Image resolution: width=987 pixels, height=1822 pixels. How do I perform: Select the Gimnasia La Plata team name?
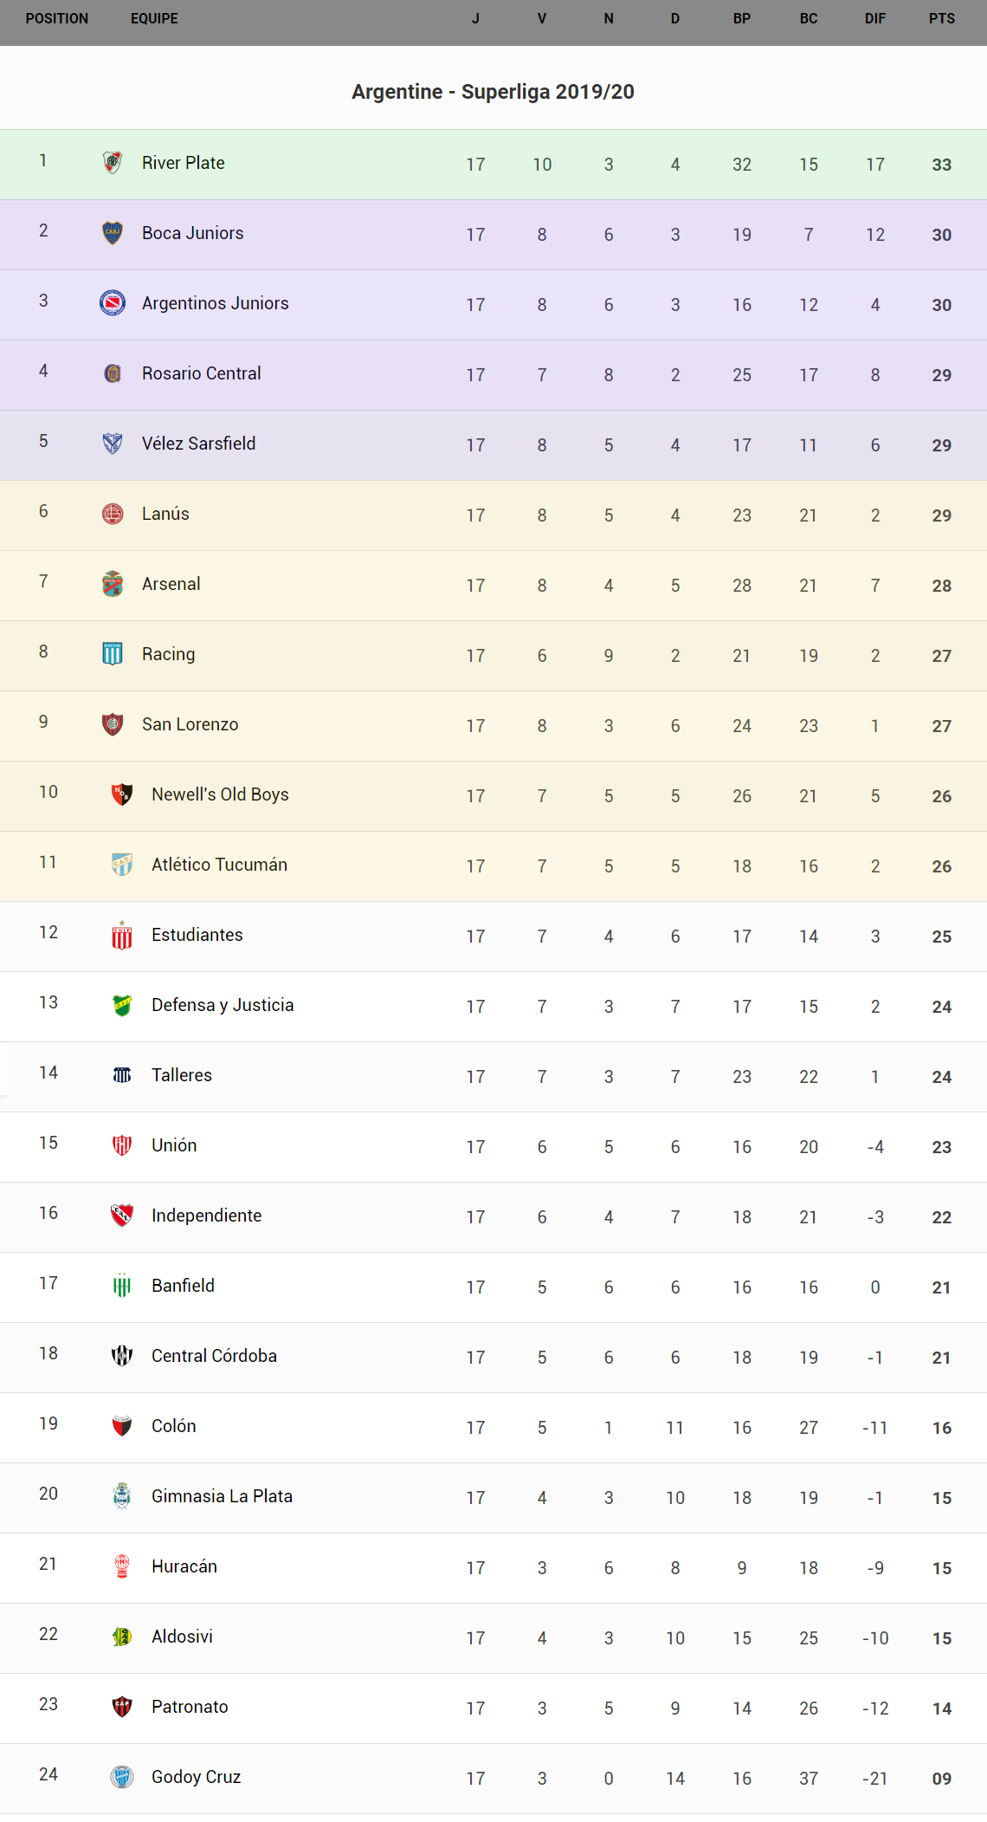(x=222, y=1496)
